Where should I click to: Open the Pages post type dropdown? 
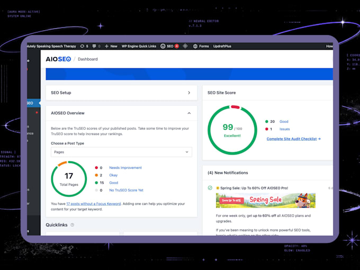pos(121,152)
